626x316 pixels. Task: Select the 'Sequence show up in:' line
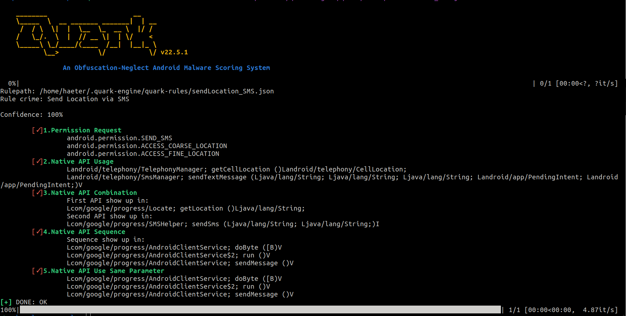pyautogui.click(x=106, y=240)
